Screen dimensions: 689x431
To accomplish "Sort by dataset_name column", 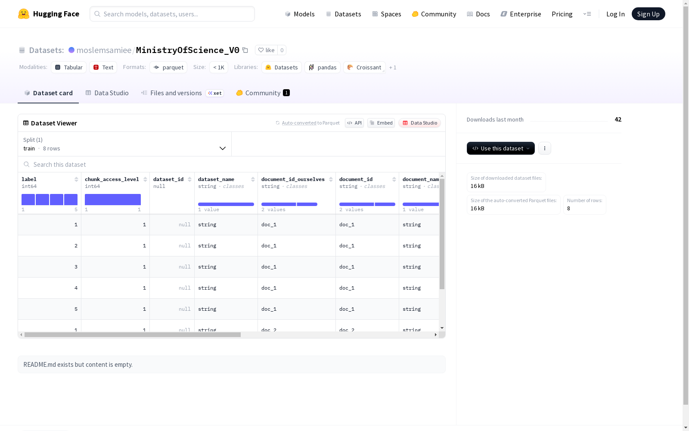I will pyautogui.click(x=253, y=179).
